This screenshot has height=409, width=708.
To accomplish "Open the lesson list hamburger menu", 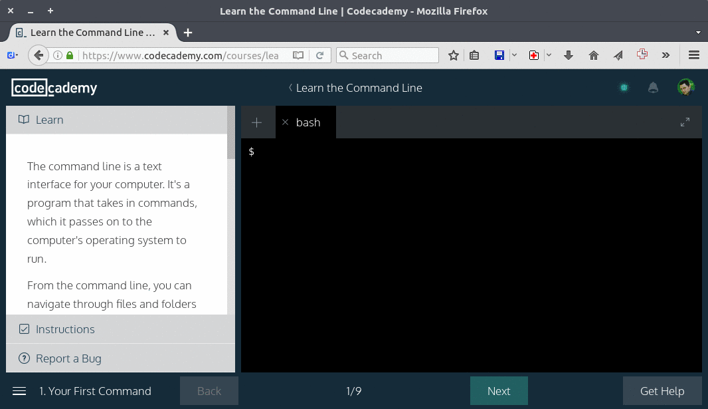I will (19, 391).
